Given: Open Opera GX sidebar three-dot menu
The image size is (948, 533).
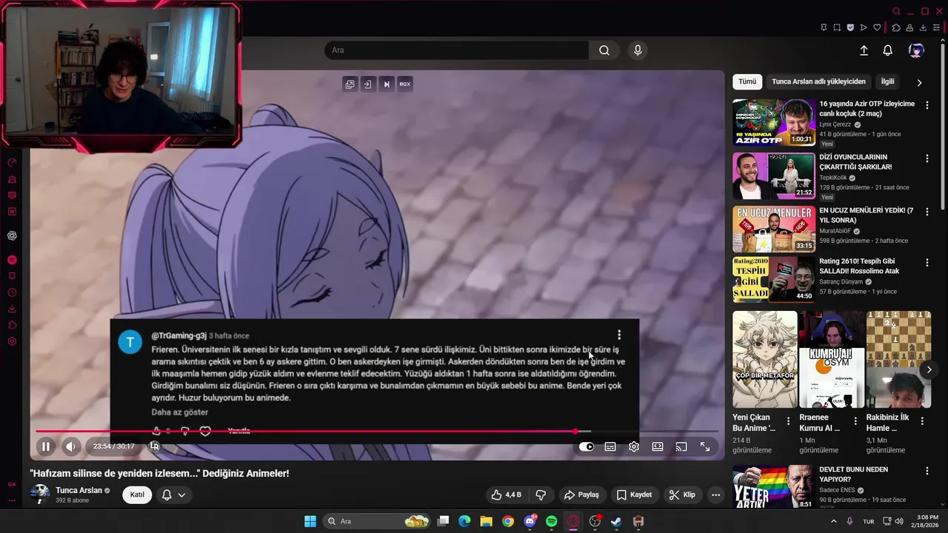Looking at the screenshot, I should click(x=12, y=500).
